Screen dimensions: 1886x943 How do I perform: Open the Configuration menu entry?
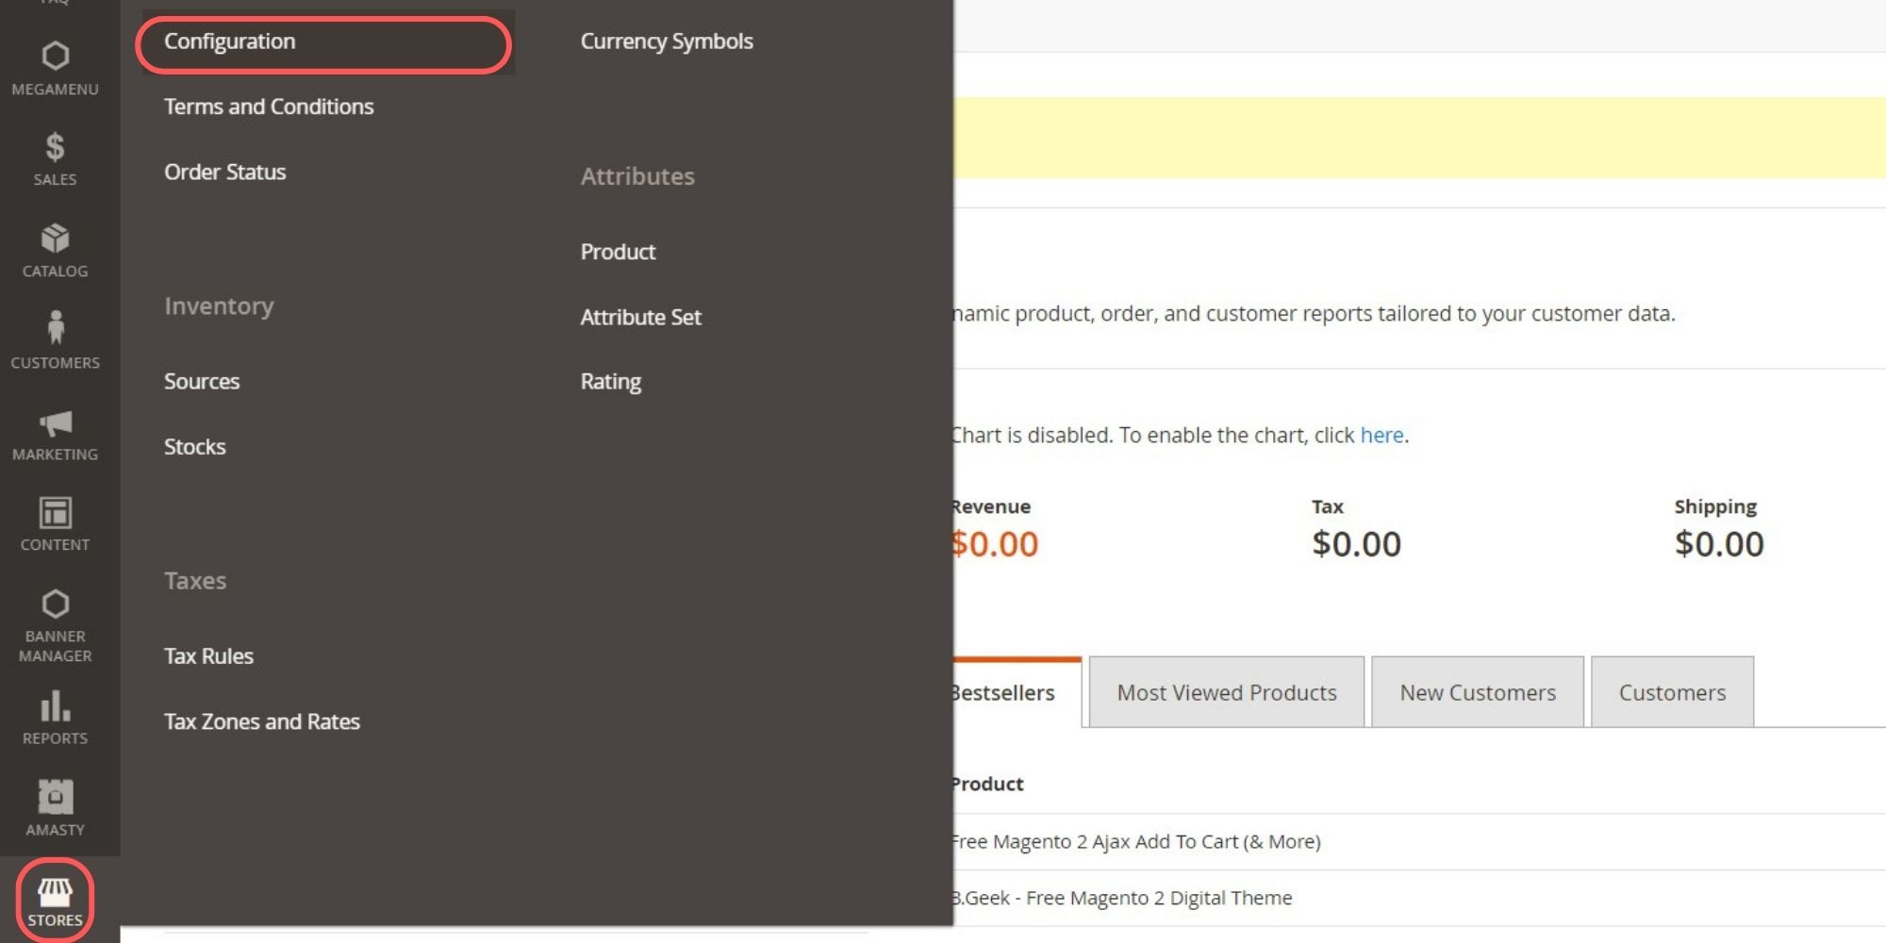(x=229, y=41)
